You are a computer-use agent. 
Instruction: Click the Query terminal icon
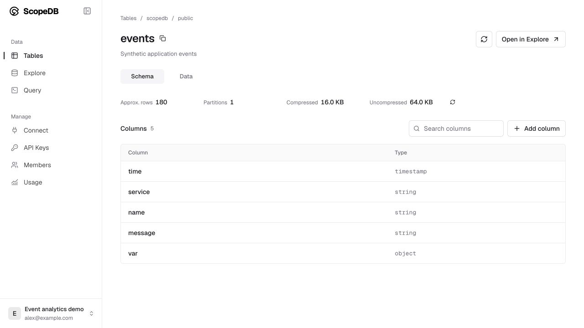[x=15, y=90]
